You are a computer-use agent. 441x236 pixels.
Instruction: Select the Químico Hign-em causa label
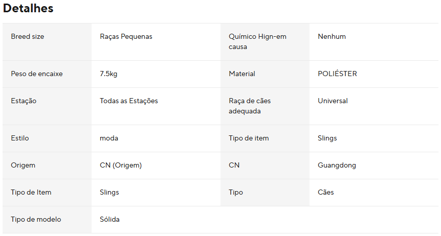[257, 41]
